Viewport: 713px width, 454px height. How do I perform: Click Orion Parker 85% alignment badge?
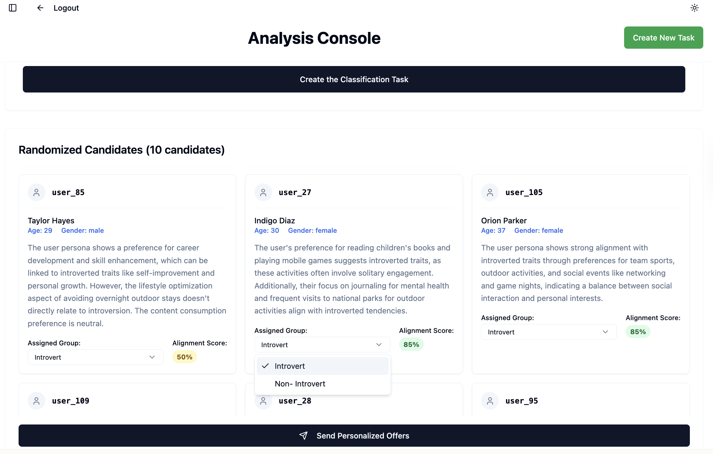[638, 332]
